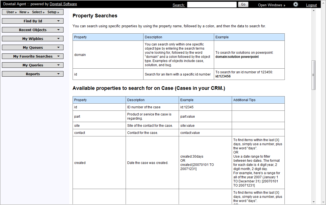Click 'Date the case was created.' cell
The height and width of the screenshot is (205, 326).
(x=152, y=163)
